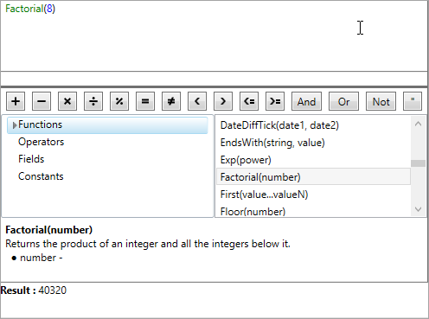Insert the greater-than operator
The width and height of the screenshot is (429, 319).
click(223, 101)
